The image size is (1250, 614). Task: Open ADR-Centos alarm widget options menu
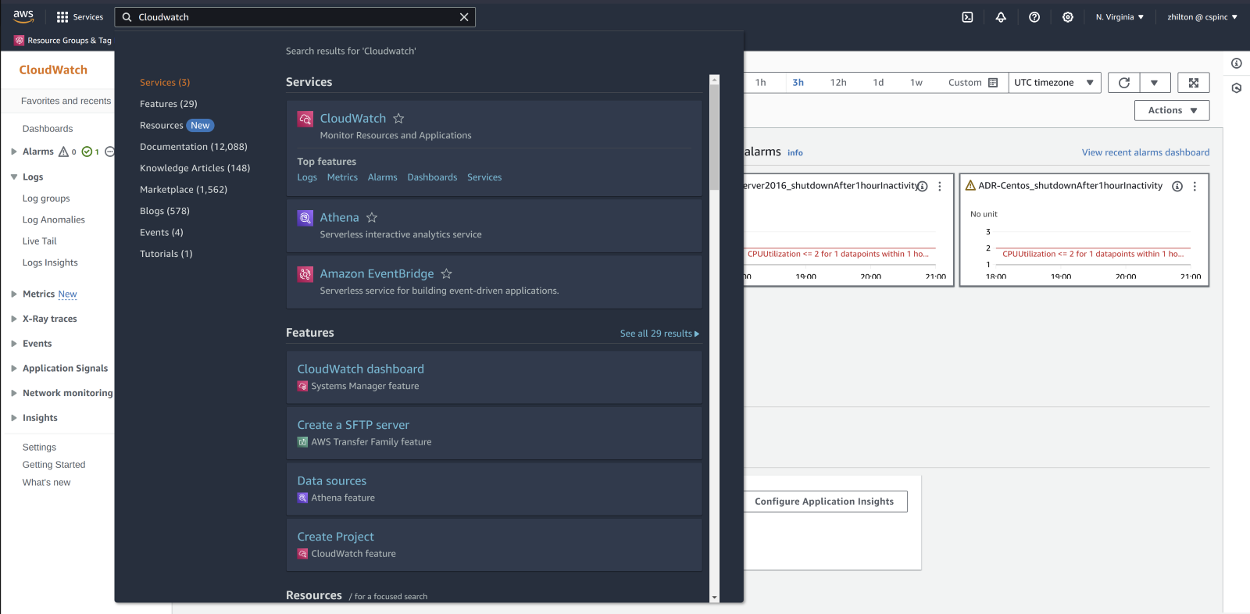pyautogui.click(x=1195, y=186)
